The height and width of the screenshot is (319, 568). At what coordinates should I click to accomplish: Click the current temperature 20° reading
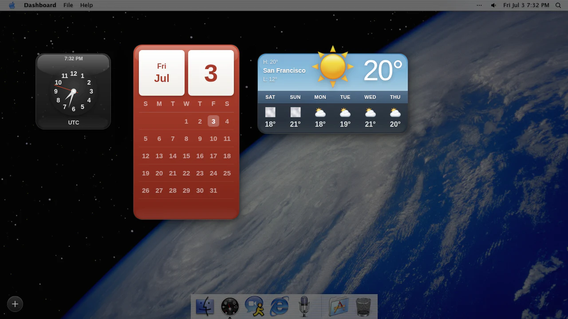click(383, 70)
